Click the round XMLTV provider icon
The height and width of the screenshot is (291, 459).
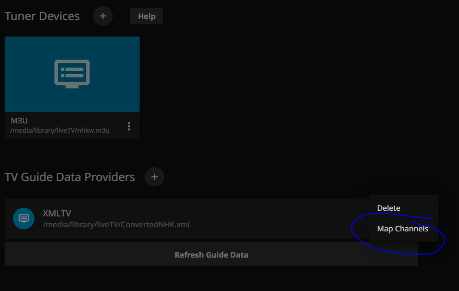(24, 219)
